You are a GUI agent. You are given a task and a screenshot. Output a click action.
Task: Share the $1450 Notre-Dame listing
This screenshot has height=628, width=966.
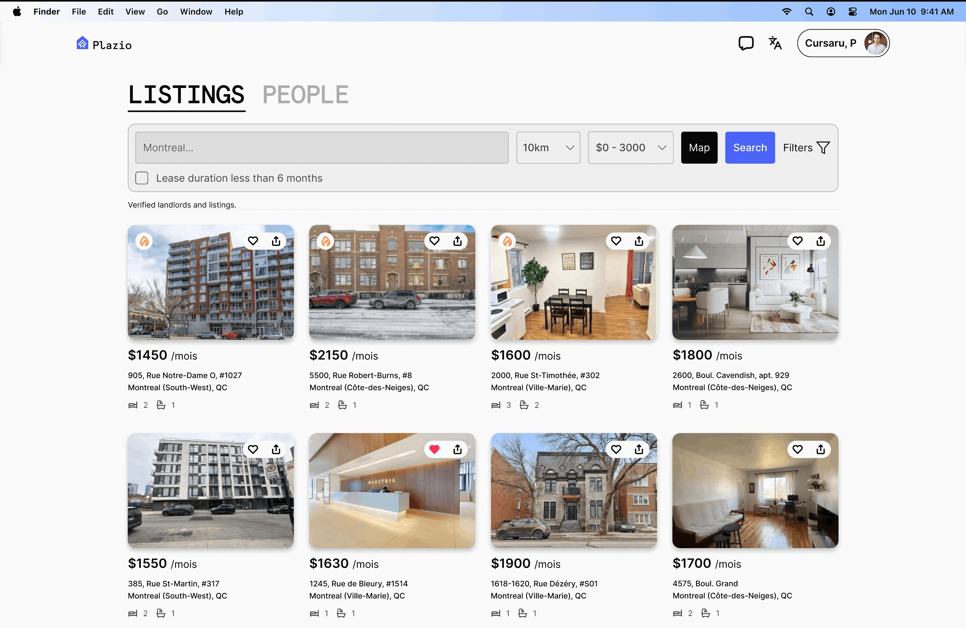(276, 241)
